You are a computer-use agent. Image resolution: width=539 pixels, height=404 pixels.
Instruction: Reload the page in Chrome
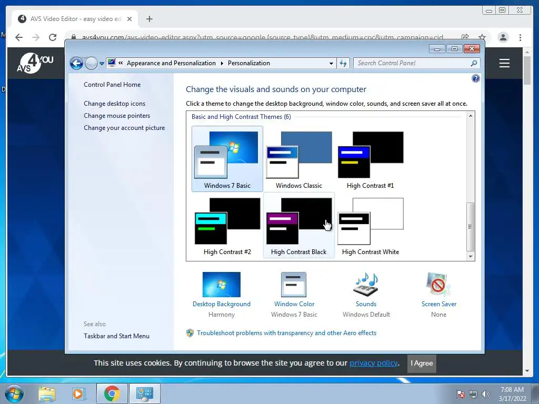[x=53, y=37]
